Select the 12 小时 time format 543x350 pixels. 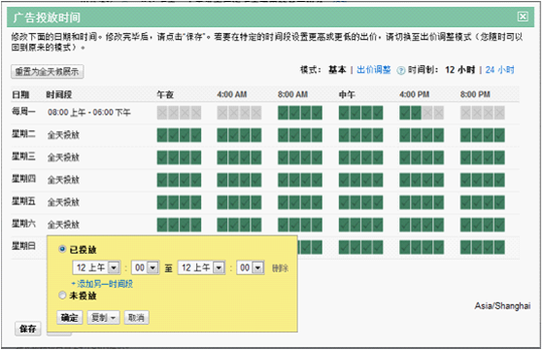point(459,70)
